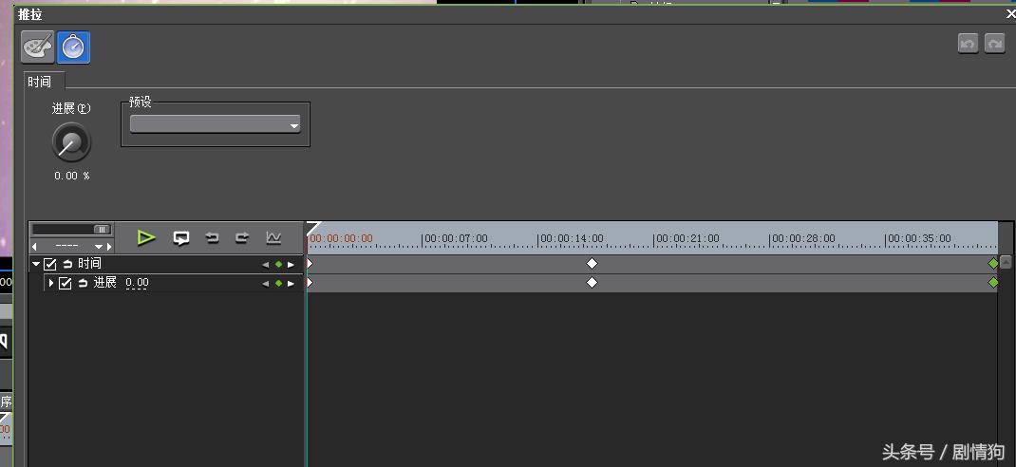Add keyframe on 进展 row

(278, 283)
